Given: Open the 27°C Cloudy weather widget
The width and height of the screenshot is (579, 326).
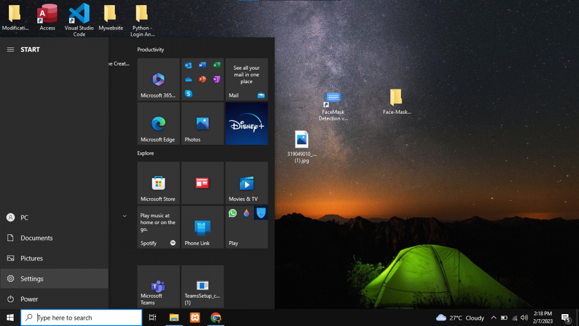Looking at the screenshot, I should tap(460, 318).
